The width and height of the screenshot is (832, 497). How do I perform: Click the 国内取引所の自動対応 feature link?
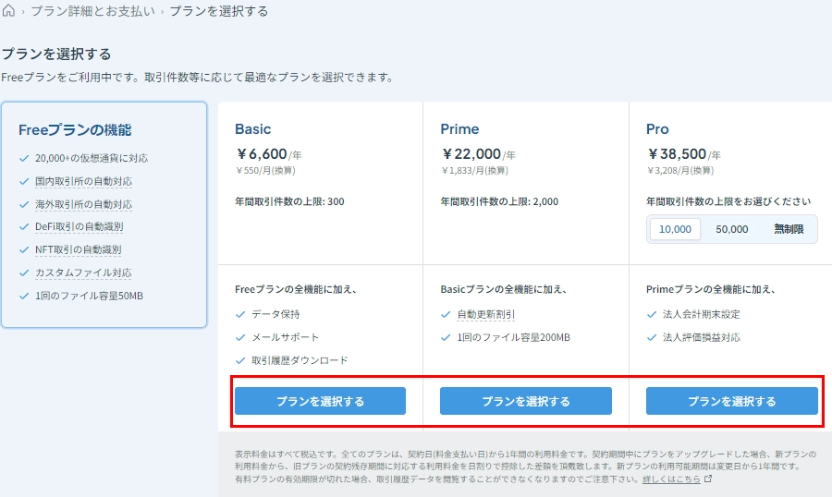click(x=83, y=181)
